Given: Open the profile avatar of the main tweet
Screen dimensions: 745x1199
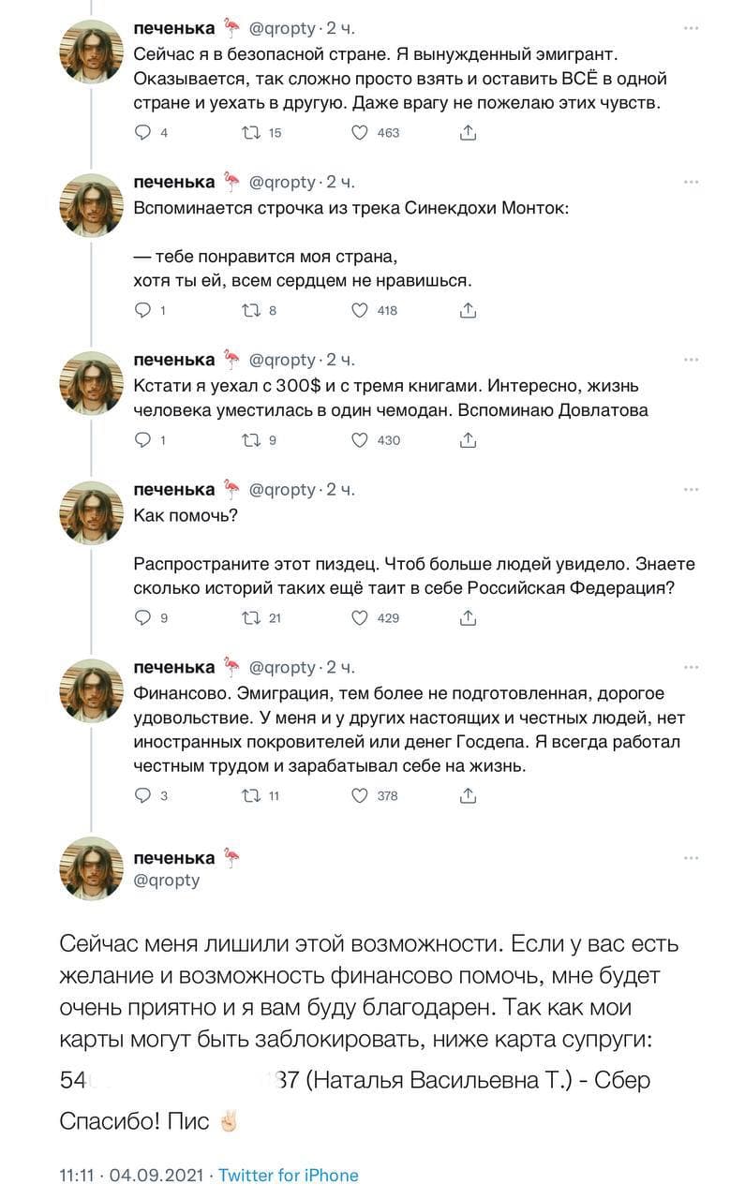Looking at the screenshot, I should (92, 868).
